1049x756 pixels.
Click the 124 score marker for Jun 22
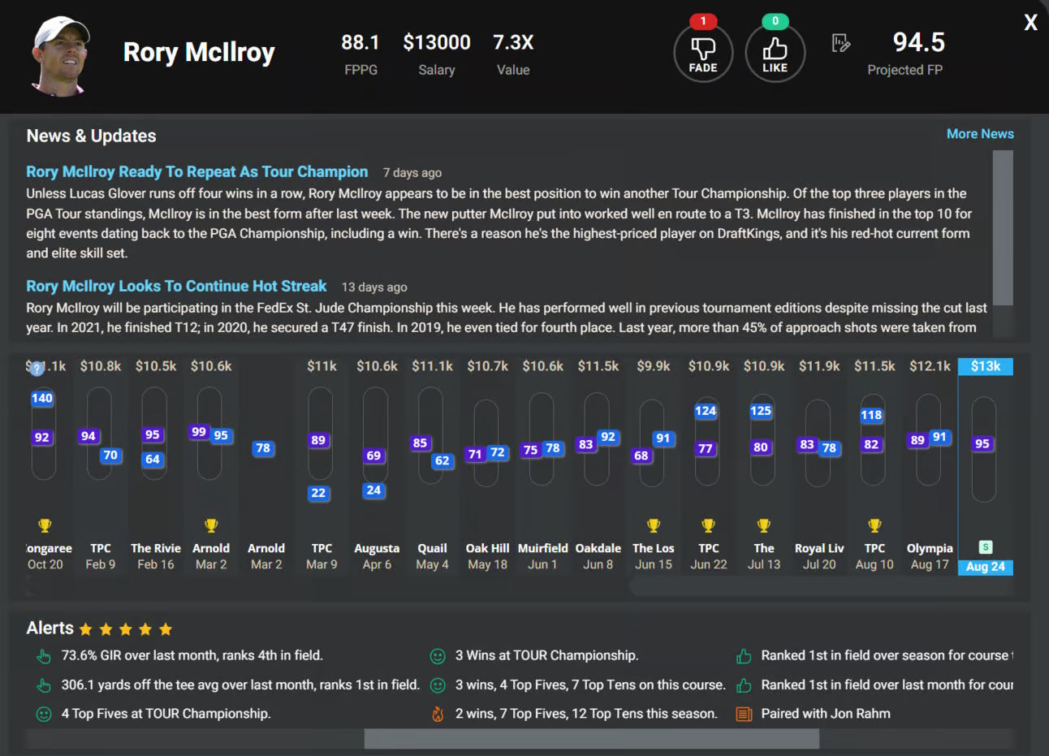(706, 411)
